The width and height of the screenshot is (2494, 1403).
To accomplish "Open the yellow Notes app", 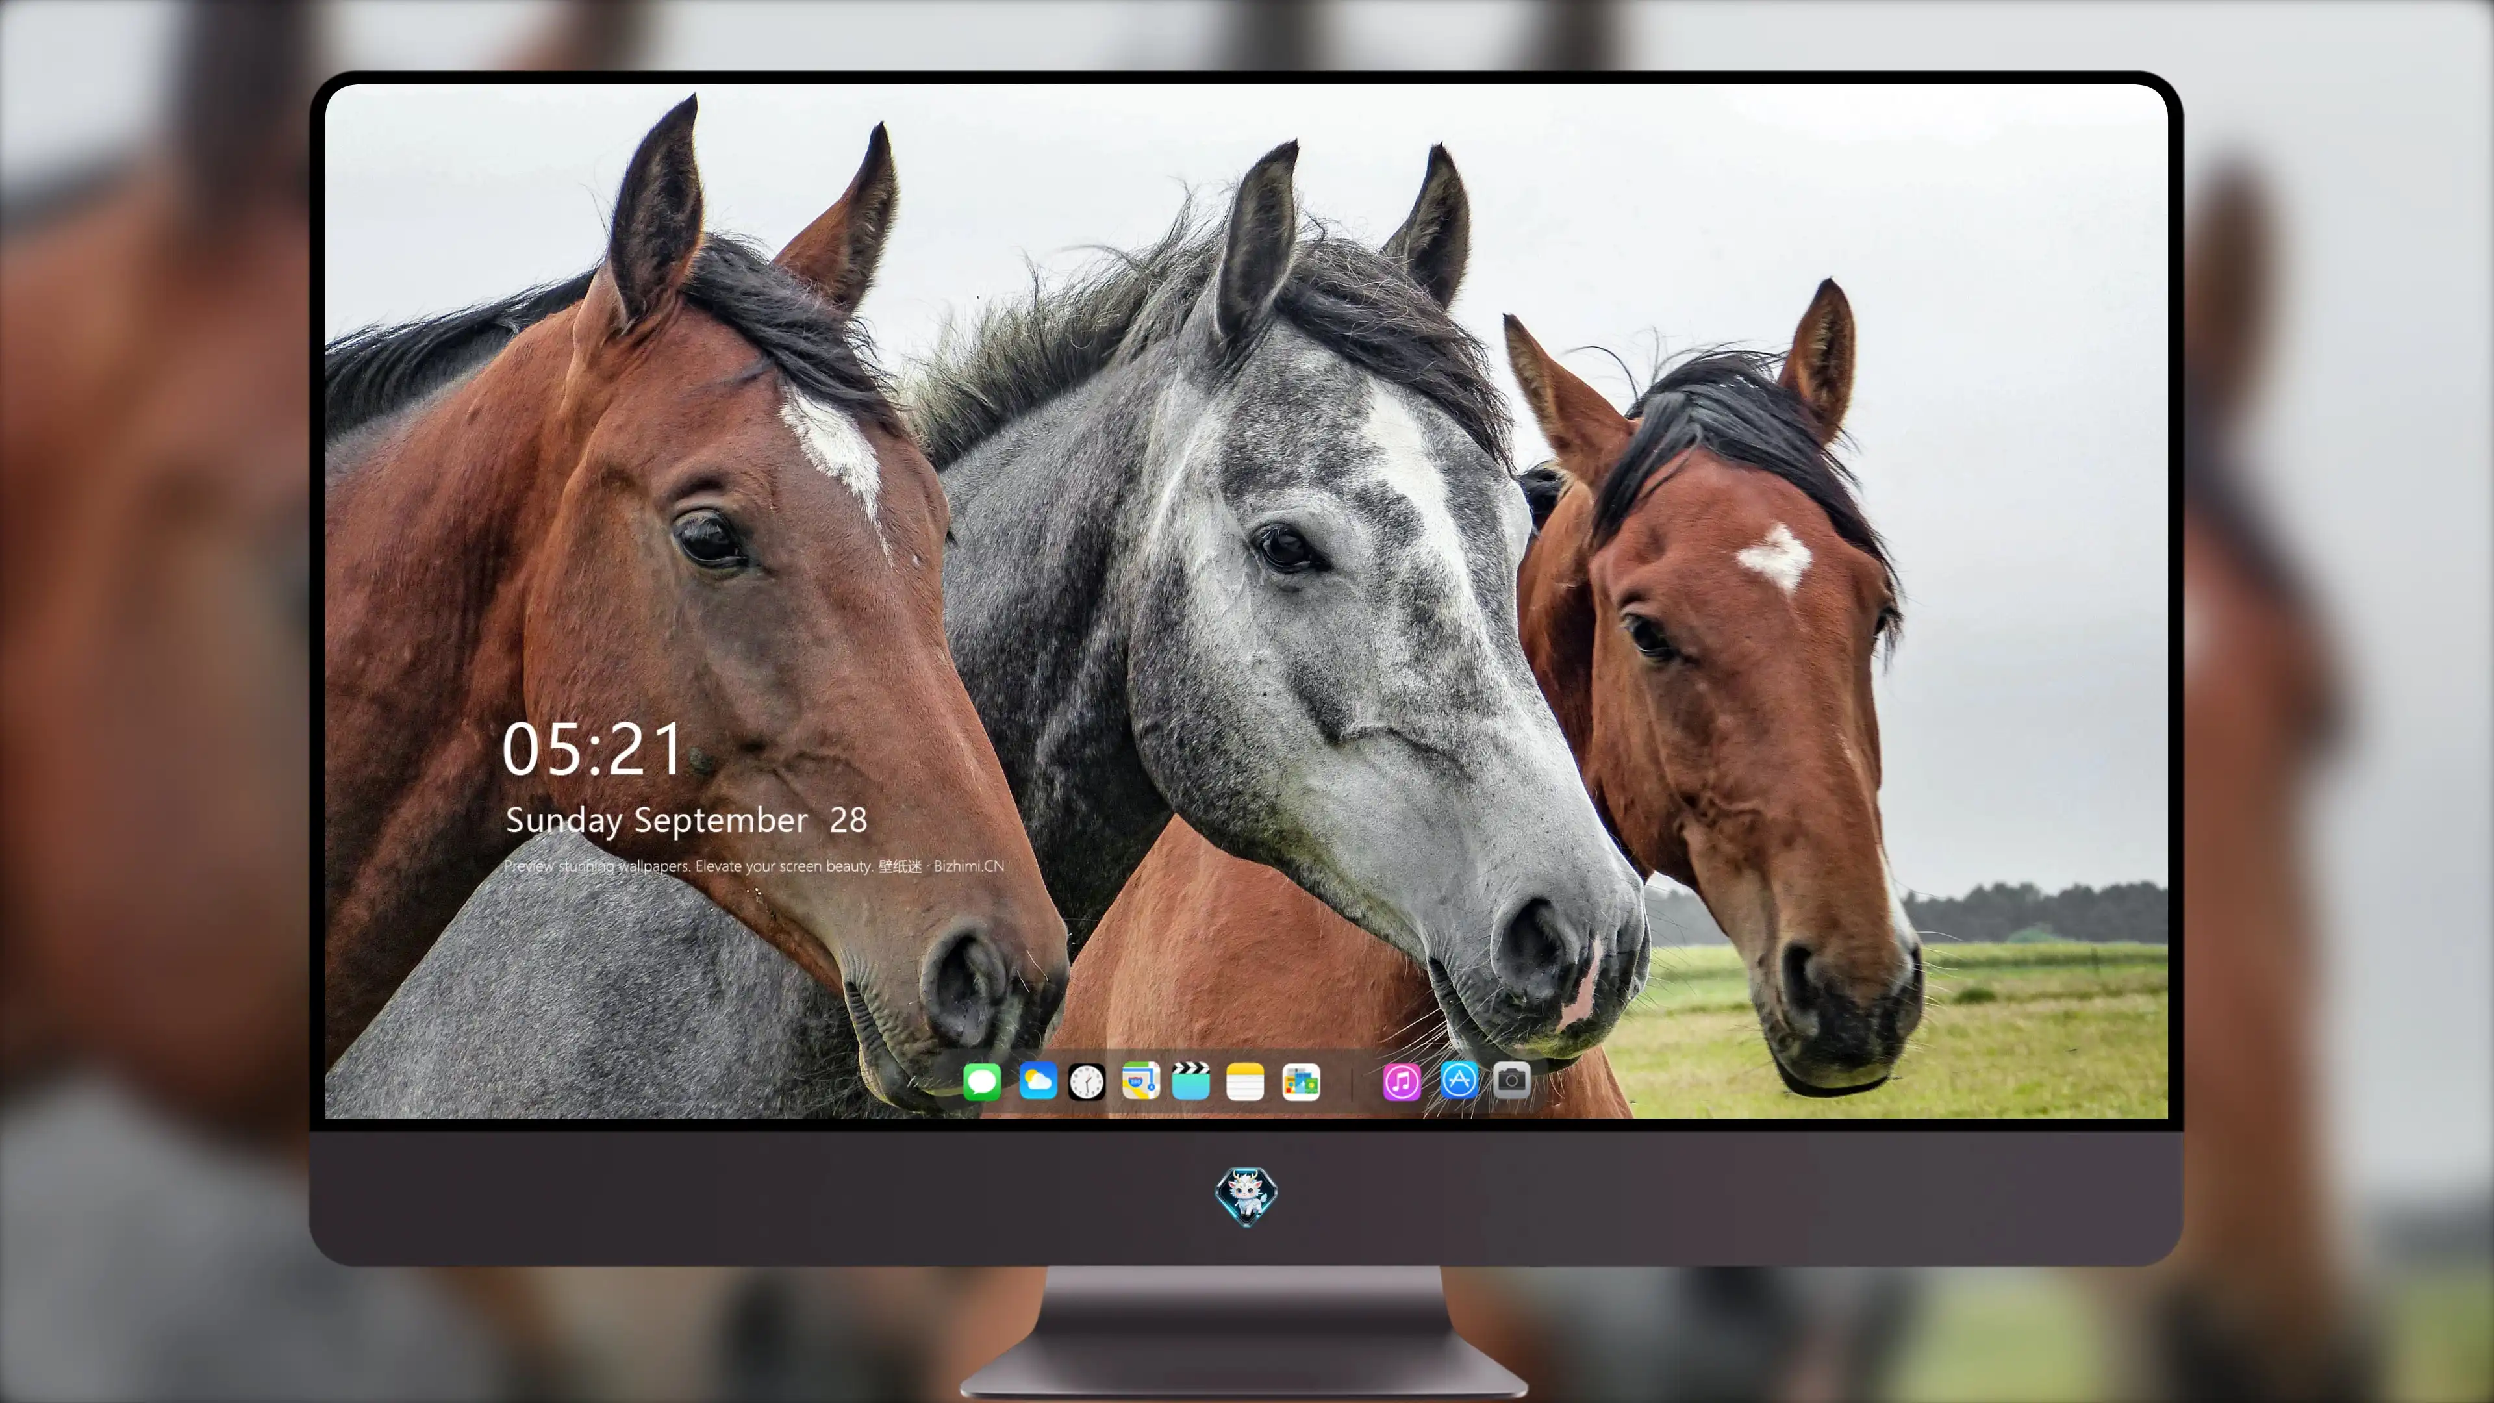I will click(1245, 1081).
